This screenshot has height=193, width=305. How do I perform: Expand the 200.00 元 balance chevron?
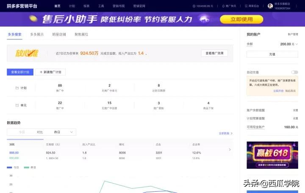(x=297, y=44)
